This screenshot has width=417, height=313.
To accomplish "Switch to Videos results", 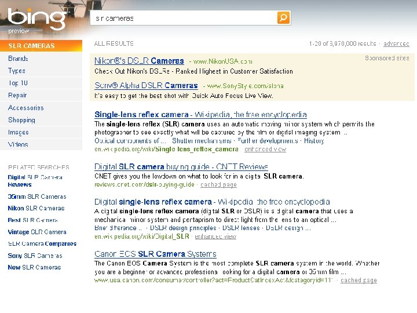I will [18, 144].
